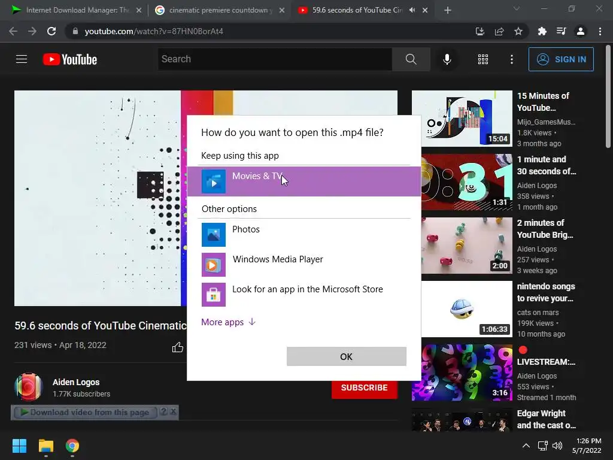Close the cinematic premiere countdown tab
Viewport: 613px width, 460px height.
pyautogui.click(x=282, y=11)
